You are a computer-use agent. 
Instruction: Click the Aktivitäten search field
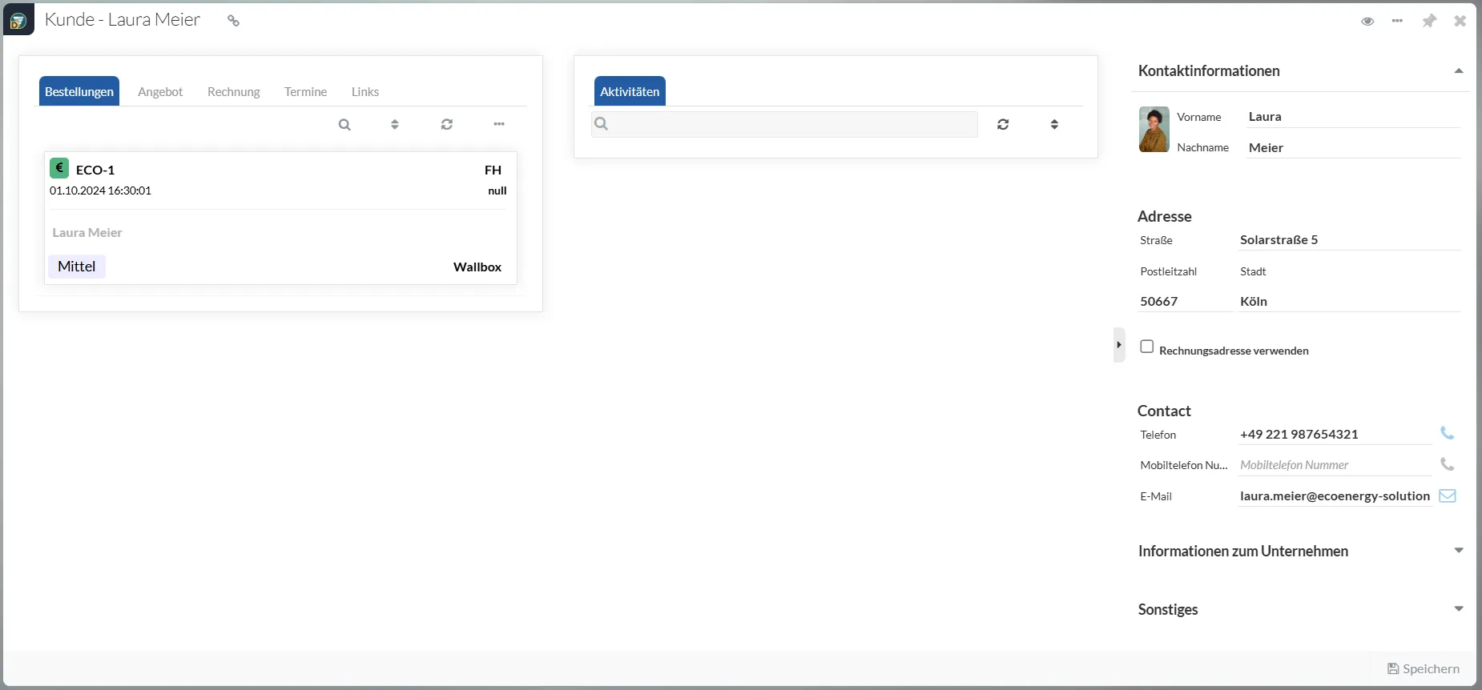[x=791, y=124]
